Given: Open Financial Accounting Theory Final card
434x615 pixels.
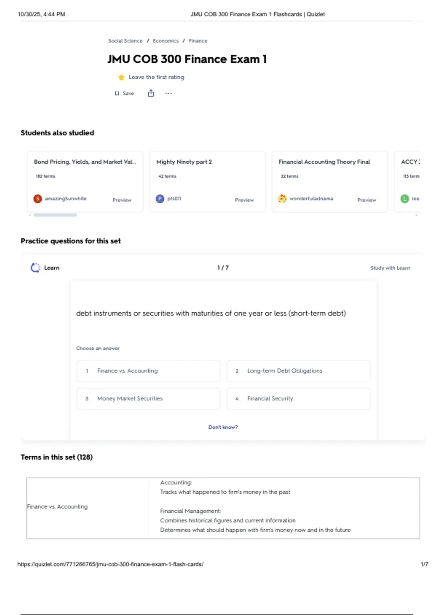Looking at the screenshot, I should (x=329, y=182).
